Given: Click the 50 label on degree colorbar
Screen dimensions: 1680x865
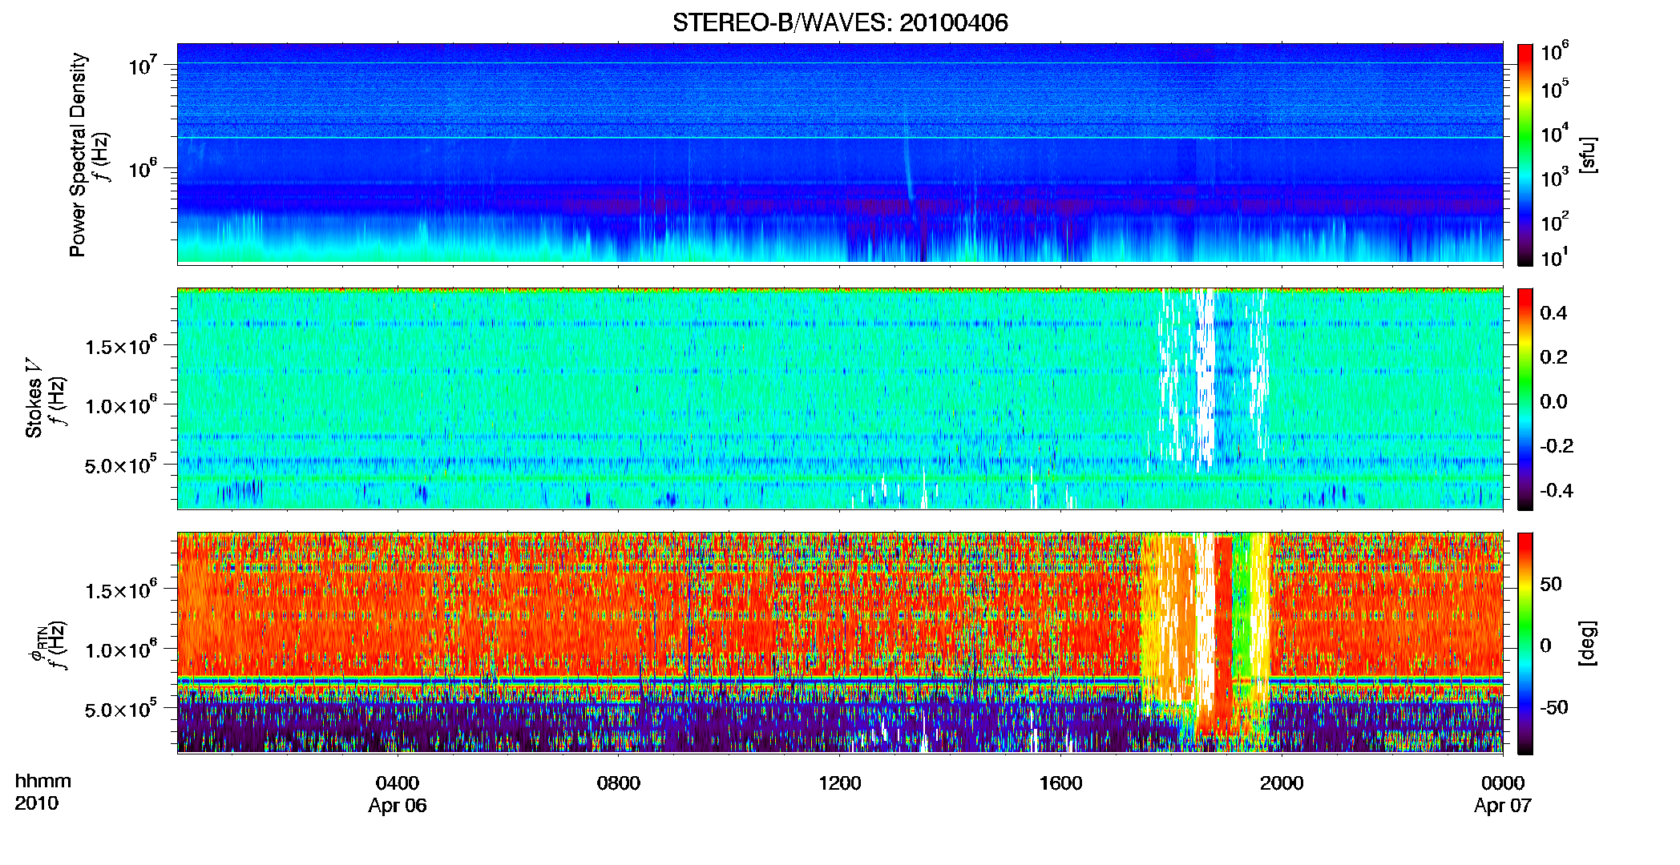Looking at the screenshot, I should click(x=1551, y=584).
